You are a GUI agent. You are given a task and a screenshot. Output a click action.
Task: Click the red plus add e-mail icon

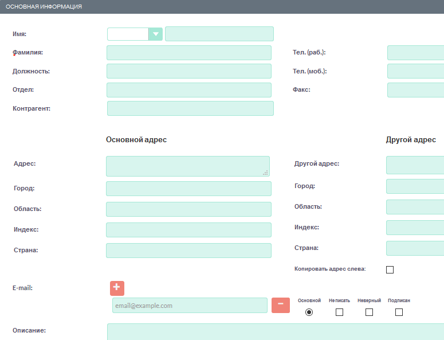point(117,288)
